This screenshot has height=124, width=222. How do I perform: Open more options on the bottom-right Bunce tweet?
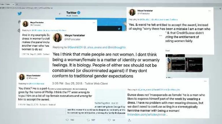[205, 81]
